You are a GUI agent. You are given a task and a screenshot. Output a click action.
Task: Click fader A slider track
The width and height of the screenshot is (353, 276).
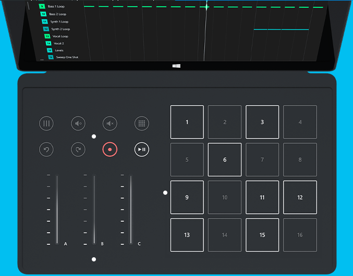[x=57, y=209]
